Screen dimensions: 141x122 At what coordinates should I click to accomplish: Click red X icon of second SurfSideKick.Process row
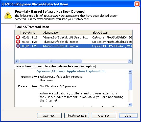(18, 42)
